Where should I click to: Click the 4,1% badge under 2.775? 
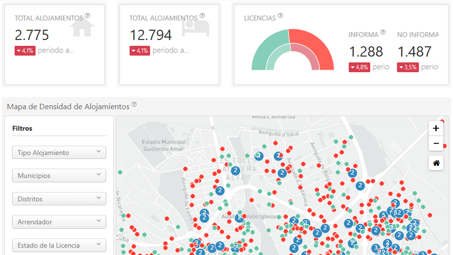[25, 51]
